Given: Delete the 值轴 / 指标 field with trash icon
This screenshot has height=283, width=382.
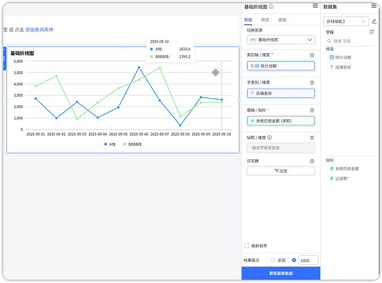Looking at the screenshot, I should coord(312,110).
